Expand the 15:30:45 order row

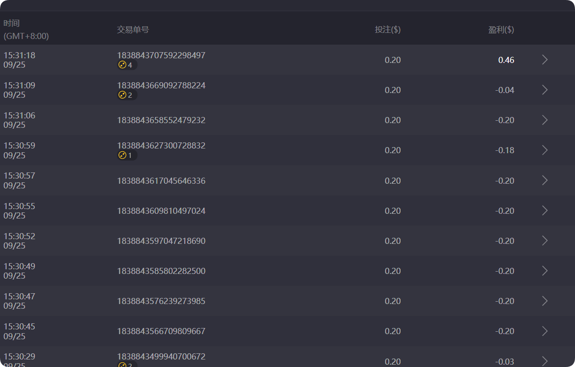pyautogui.click(x=544, y=331)
